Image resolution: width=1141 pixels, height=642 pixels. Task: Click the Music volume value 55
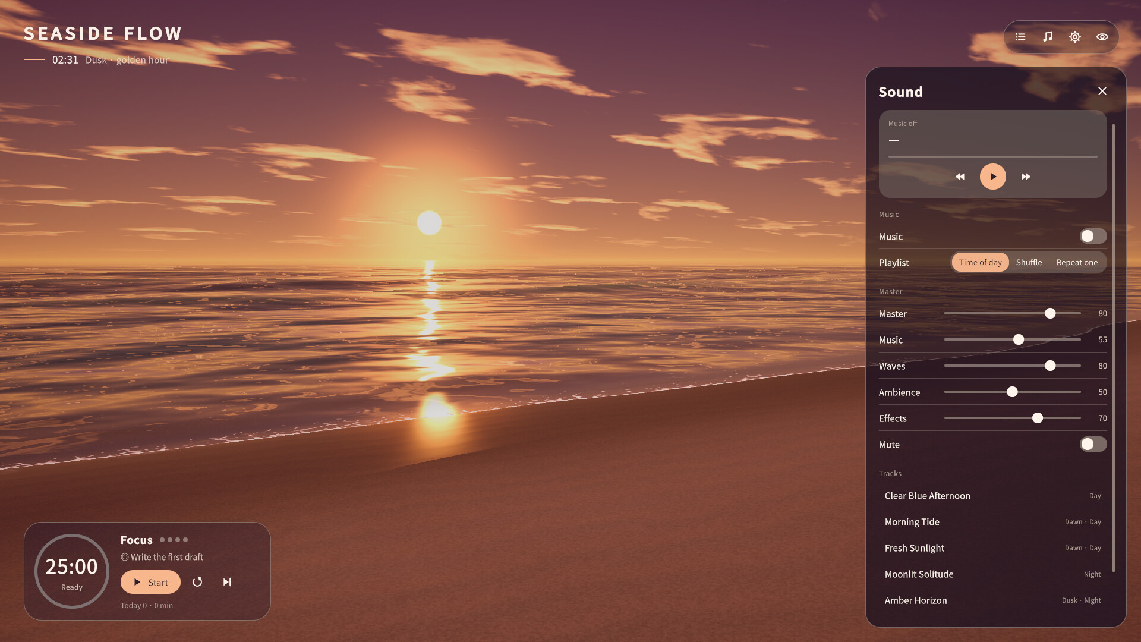pos(1102,339)
